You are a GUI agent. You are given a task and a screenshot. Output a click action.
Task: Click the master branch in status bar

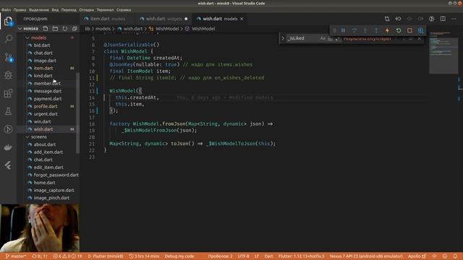coord(16,256)
